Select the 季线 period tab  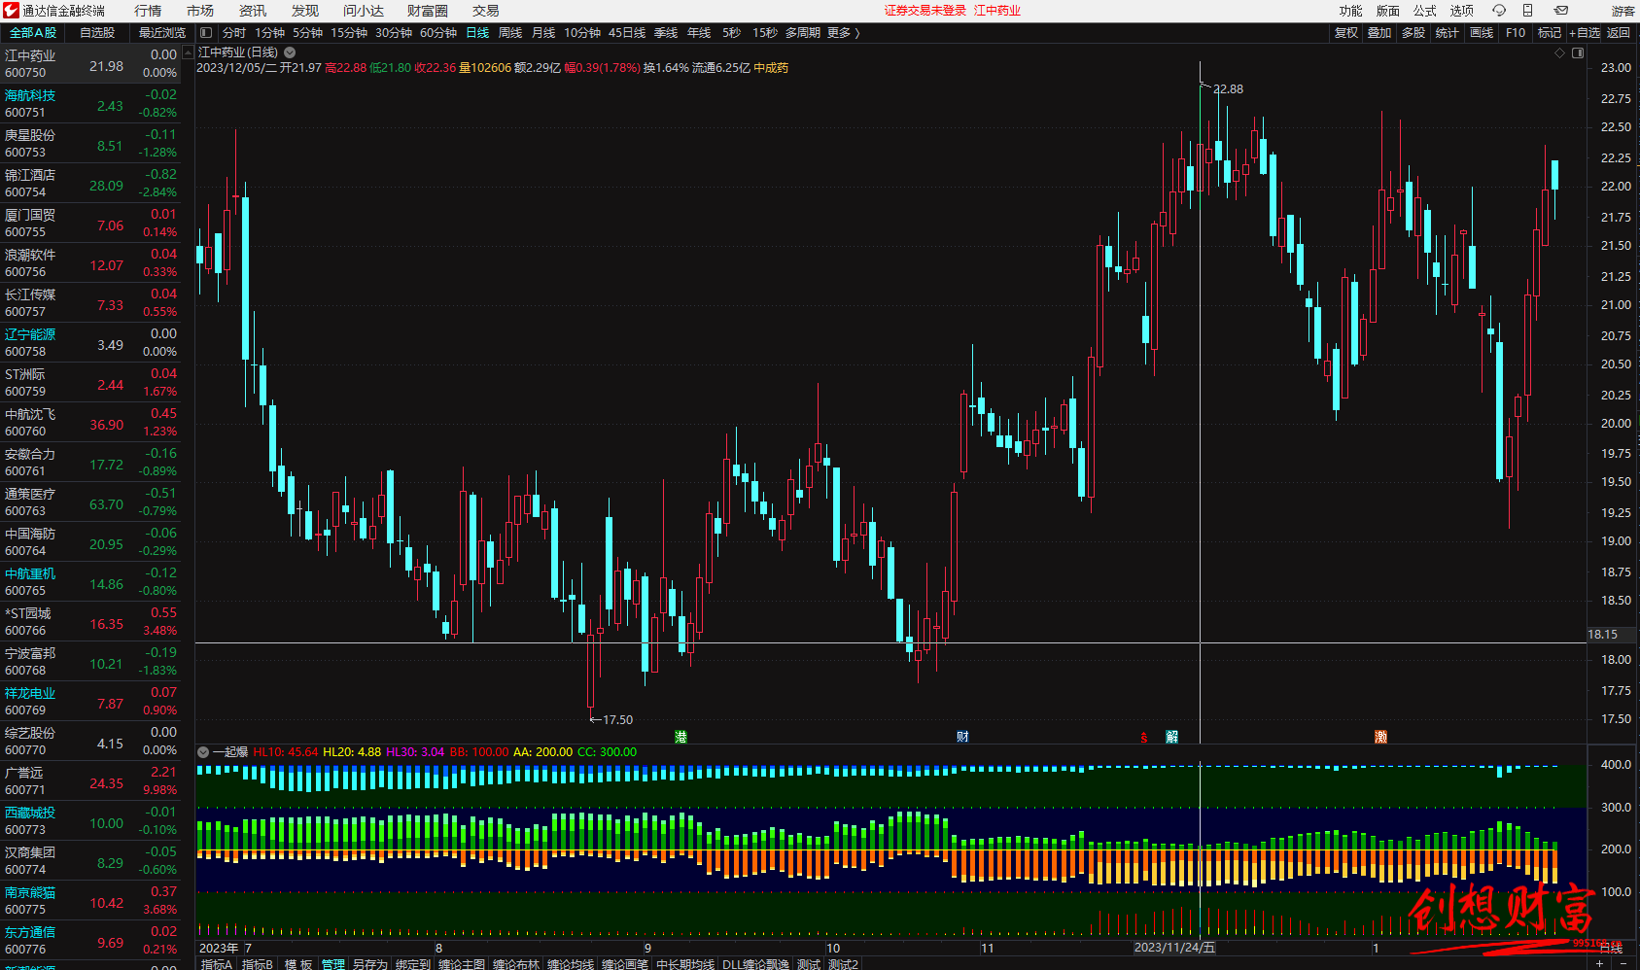pyautogui.click(x=666, y=33)
